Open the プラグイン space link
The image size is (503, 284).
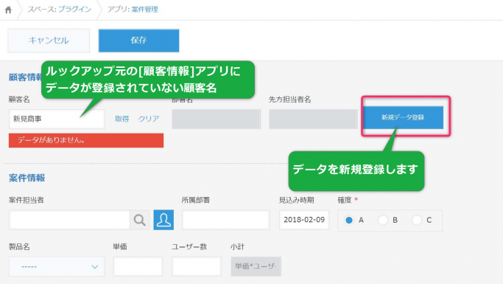(74, 10)
